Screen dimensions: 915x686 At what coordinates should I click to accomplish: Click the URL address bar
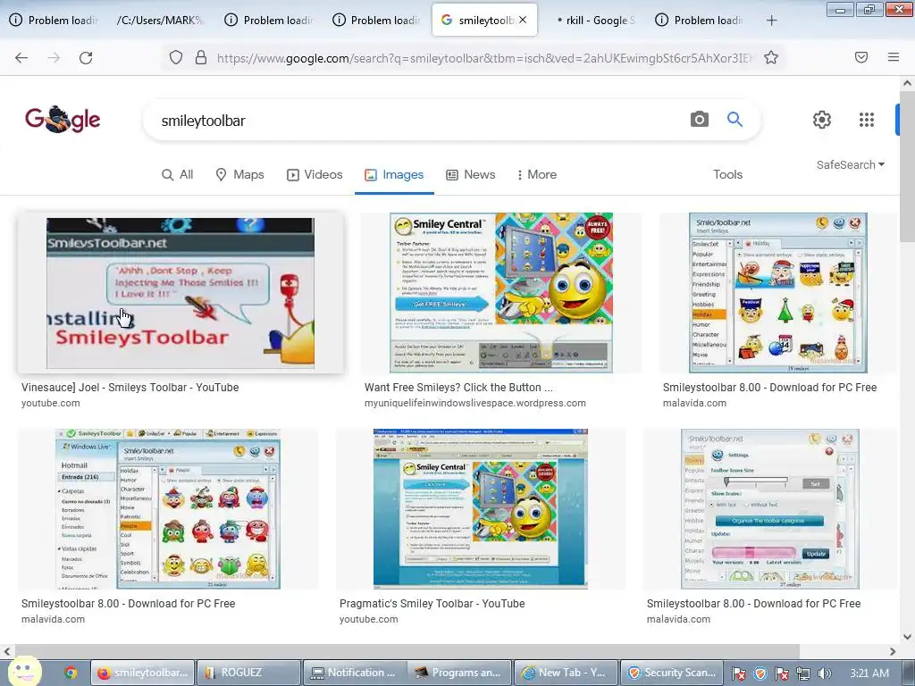click(x=484, y=58)
